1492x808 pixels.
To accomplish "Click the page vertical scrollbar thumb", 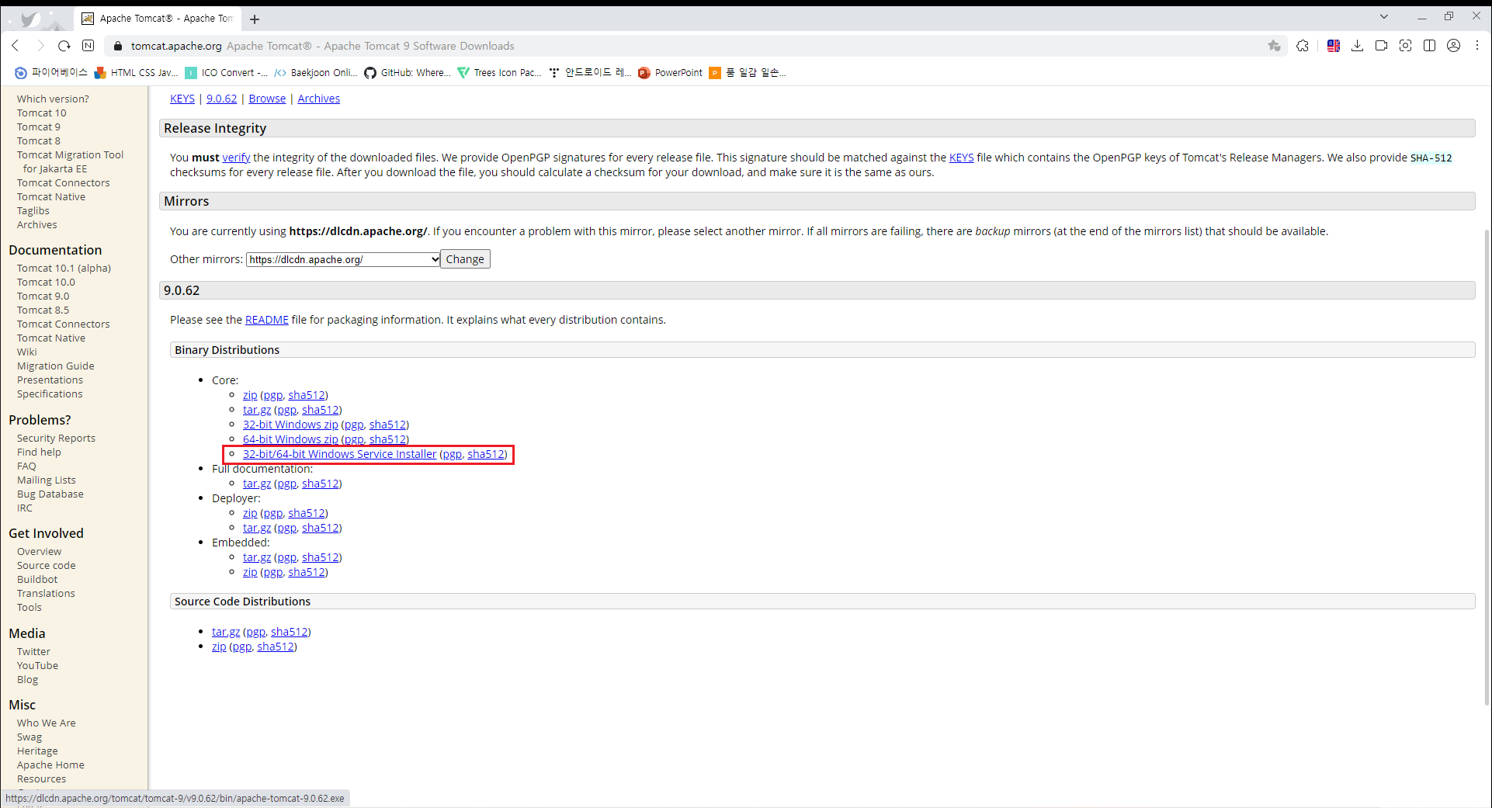I will pyautogui.click(x=1487, y=466).
